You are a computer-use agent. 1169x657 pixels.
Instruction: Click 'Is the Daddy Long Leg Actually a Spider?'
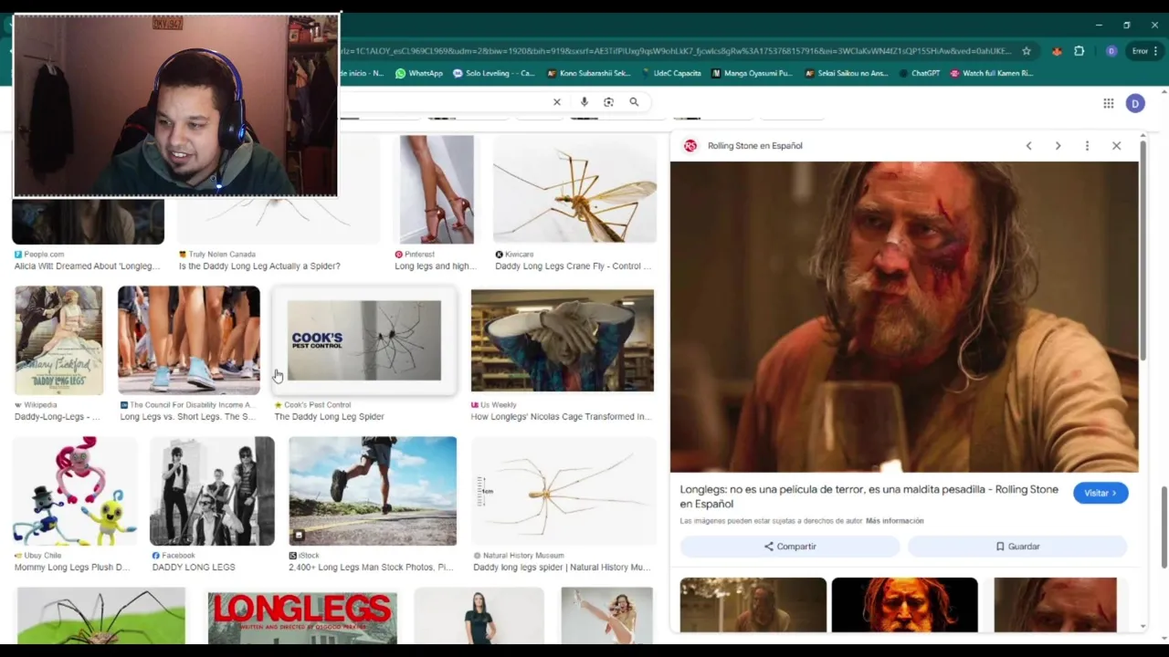[259, 266]
